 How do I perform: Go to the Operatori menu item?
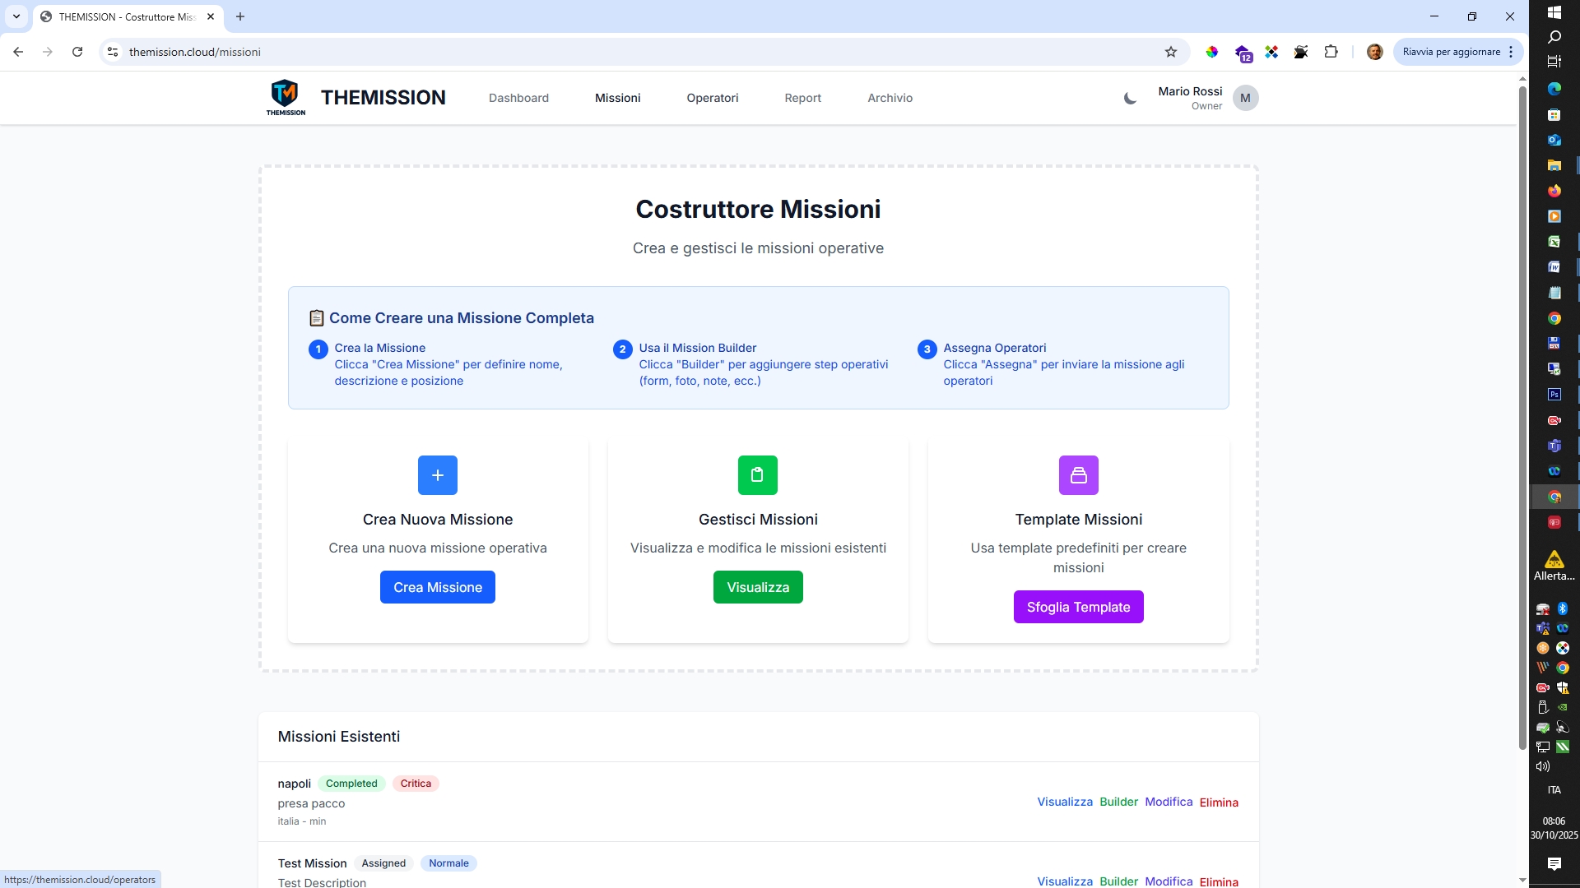(712, 98)
